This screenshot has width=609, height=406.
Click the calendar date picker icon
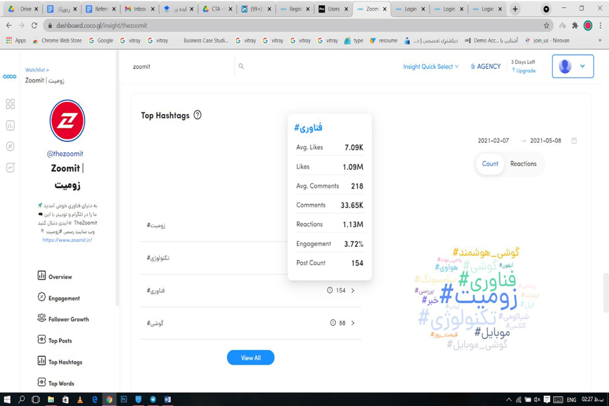click(x=574, y=141)
